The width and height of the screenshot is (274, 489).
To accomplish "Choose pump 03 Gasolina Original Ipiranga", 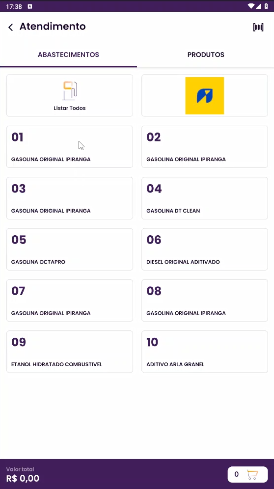I will [70, 198].
